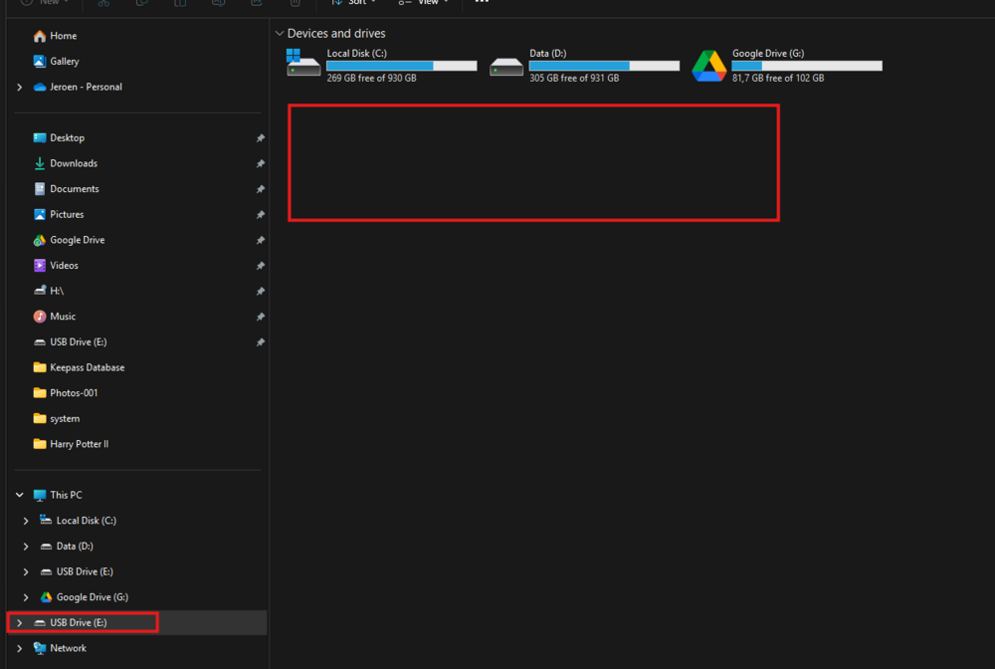Image resolution: width=995 pixels, height=669 pixels.
Task: Unpin Desktop using its pin icon
Action: (260, 137)
